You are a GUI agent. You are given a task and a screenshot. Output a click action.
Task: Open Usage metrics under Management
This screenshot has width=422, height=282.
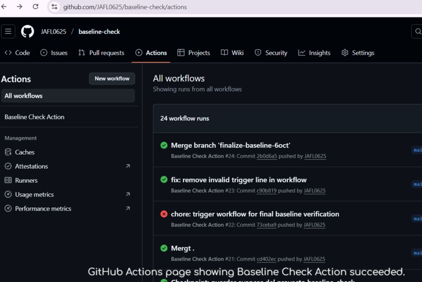pos(34,195)
